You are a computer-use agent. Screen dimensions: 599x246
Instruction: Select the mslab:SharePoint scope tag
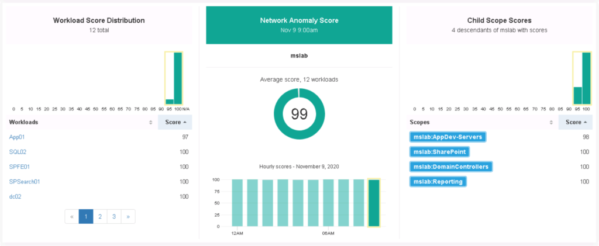point(440,152)
